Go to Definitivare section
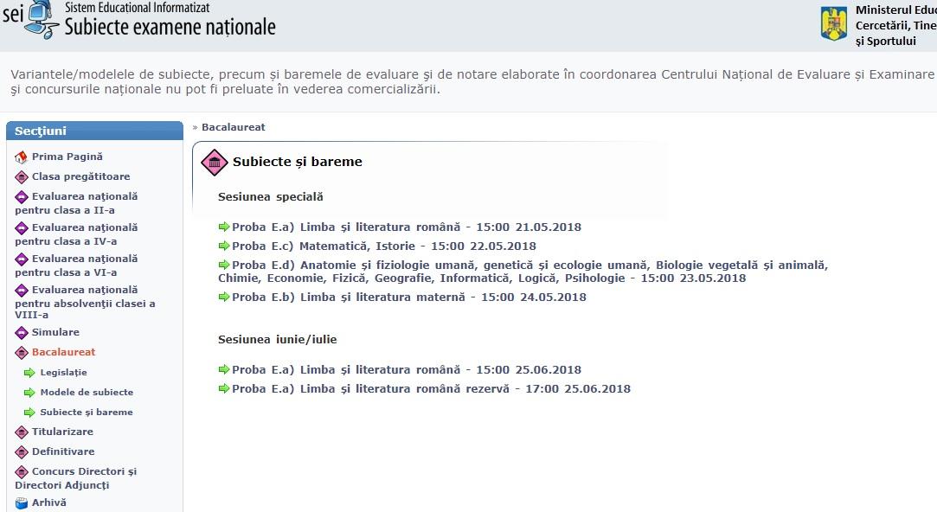Screen dimensions: 937x512 point(63,451)
